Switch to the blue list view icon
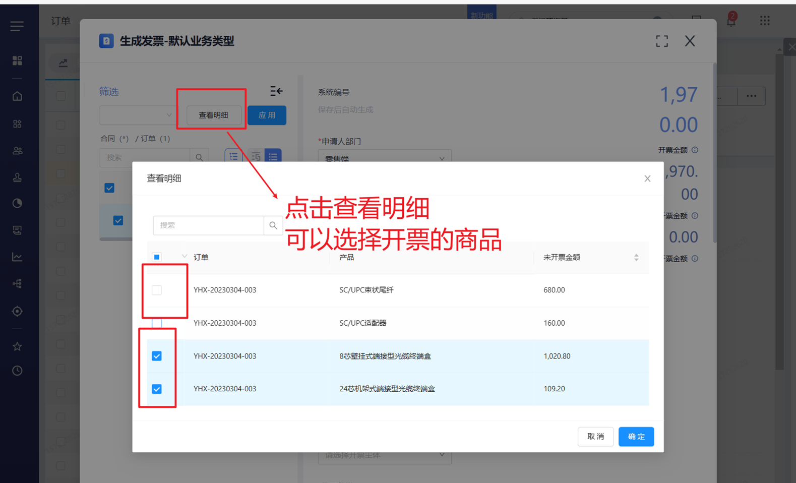This screenshot has height=483, width=796. coord(273,157)
